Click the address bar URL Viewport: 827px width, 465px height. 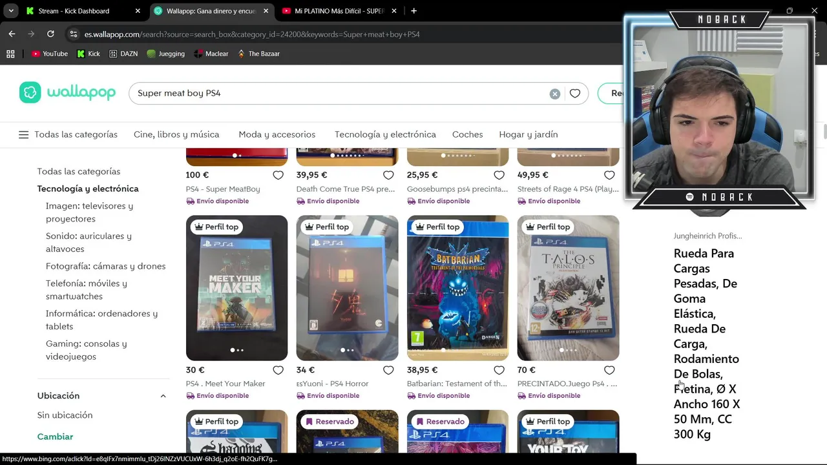(252, 34)
